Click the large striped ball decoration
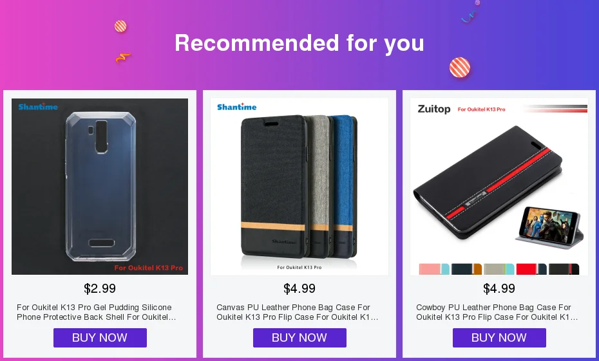 460,68
